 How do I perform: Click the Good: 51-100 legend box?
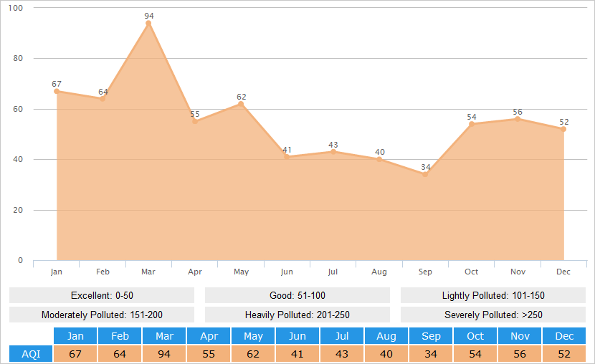tap(297, 296)
